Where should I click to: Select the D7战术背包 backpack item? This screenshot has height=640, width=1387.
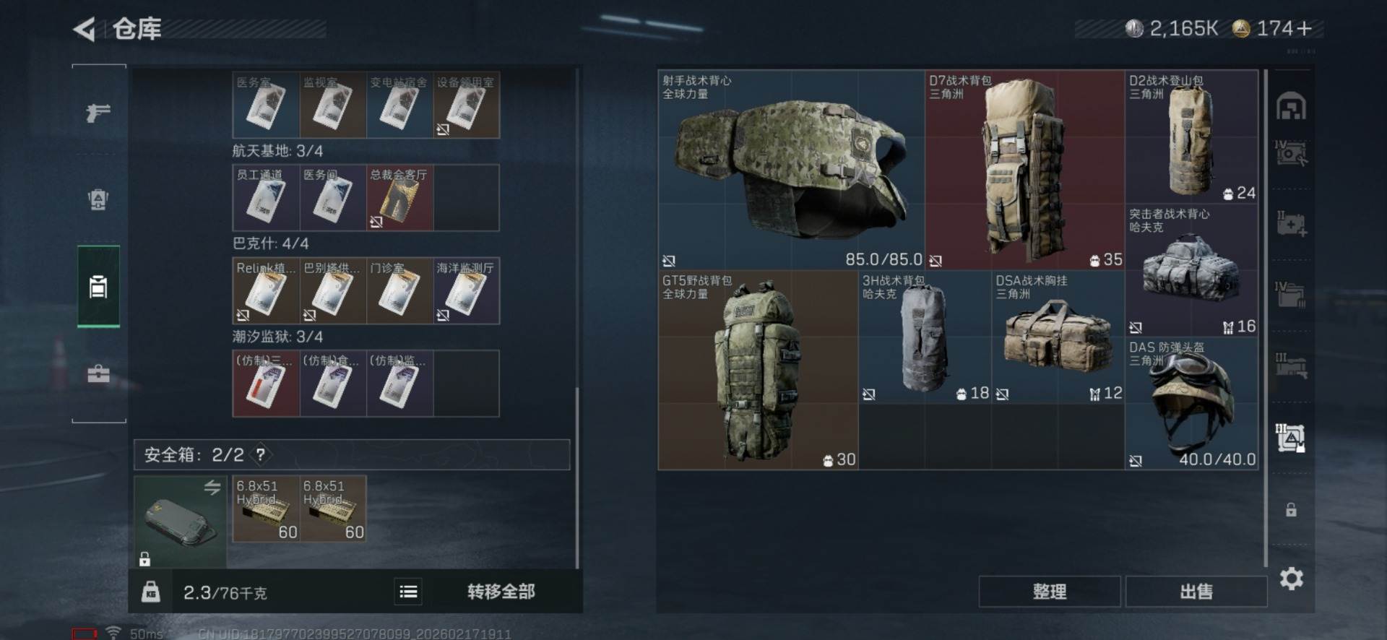[x=1024, y=170]
